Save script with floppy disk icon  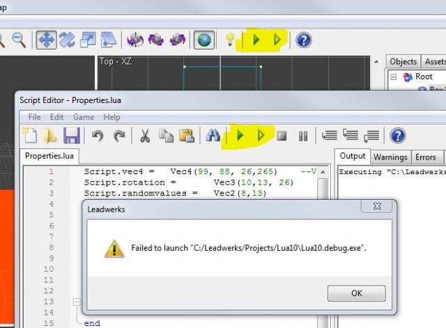coord(71,135)
